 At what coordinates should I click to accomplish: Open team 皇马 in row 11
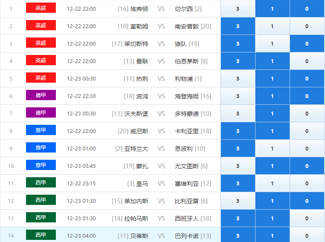142,183
